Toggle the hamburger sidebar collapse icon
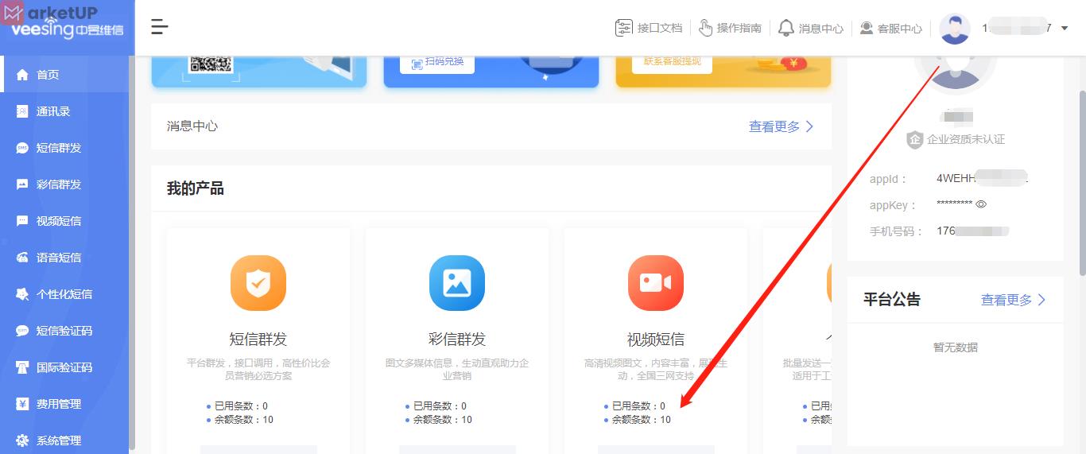The image size is (1086, 454). coord(160,27)
